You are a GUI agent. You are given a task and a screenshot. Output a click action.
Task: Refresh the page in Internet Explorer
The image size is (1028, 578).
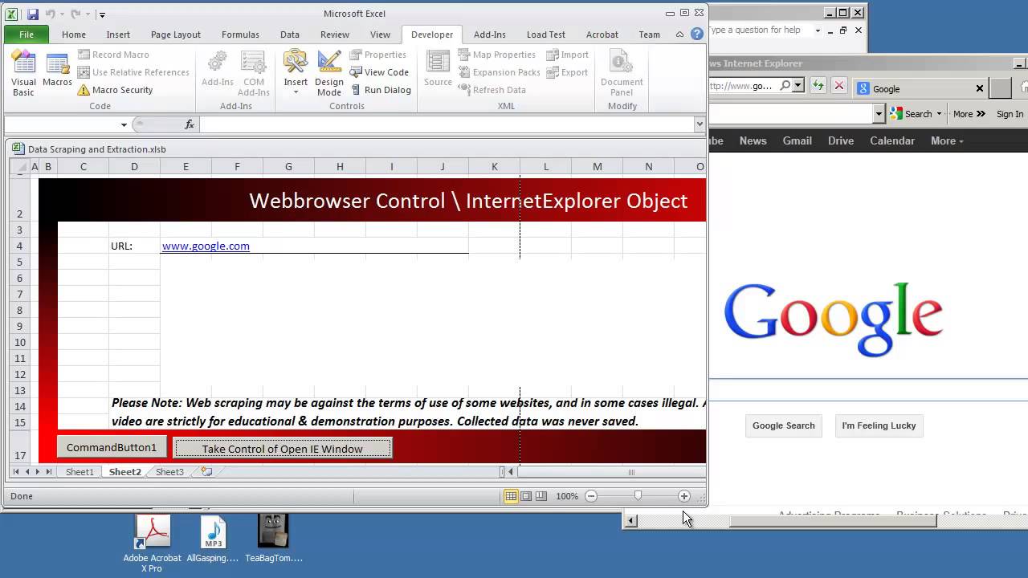click(x=818, y=85)
